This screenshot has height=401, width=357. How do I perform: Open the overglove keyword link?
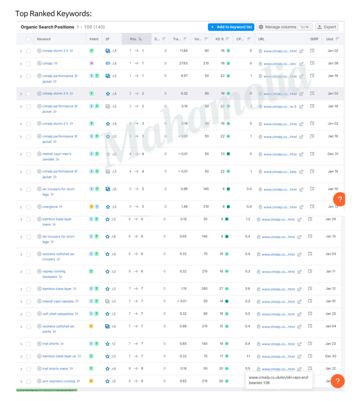50,207
